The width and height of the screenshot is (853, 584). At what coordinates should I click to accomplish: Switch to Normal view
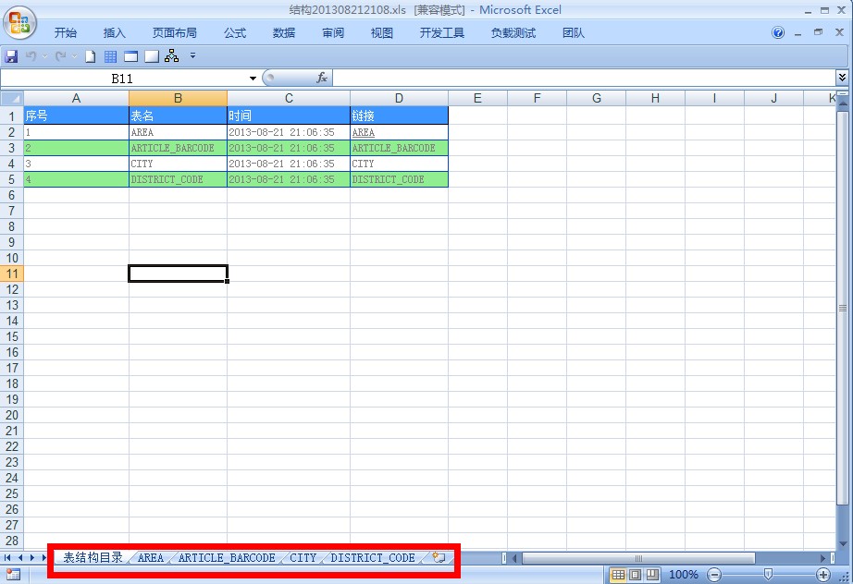(618, 574)
